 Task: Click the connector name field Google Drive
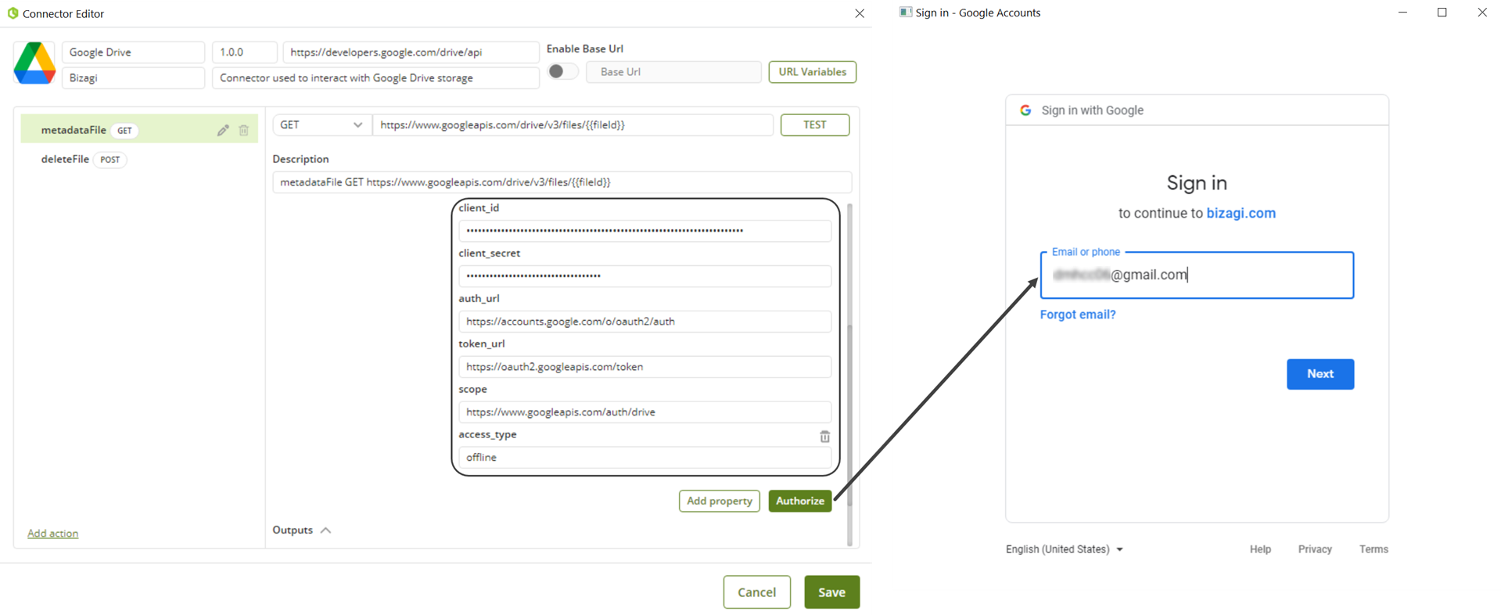coord(133,52)
